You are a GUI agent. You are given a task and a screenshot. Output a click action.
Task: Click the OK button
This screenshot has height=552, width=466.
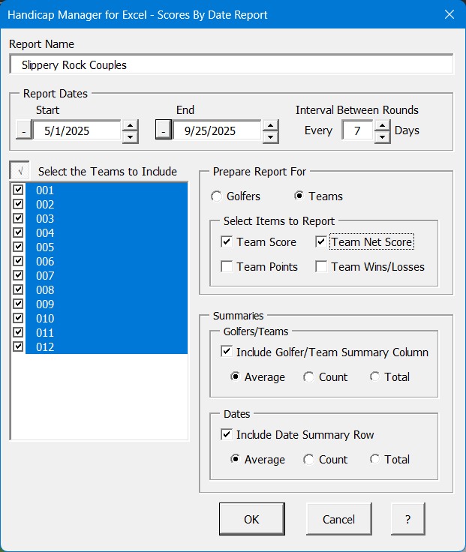(x=252, y=519)
